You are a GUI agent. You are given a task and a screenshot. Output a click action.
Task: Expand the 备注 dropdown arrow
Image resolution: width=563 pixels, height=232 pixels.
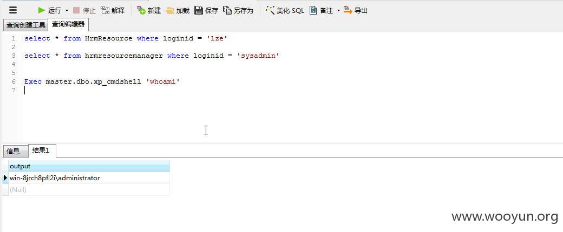338,11
